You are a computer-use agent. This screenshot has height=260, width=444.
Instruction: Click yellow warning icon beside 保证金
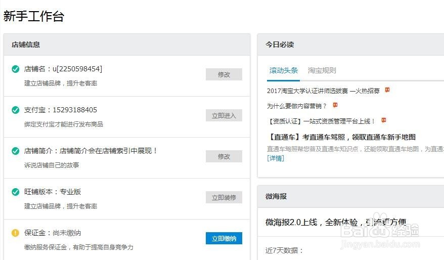15,233
